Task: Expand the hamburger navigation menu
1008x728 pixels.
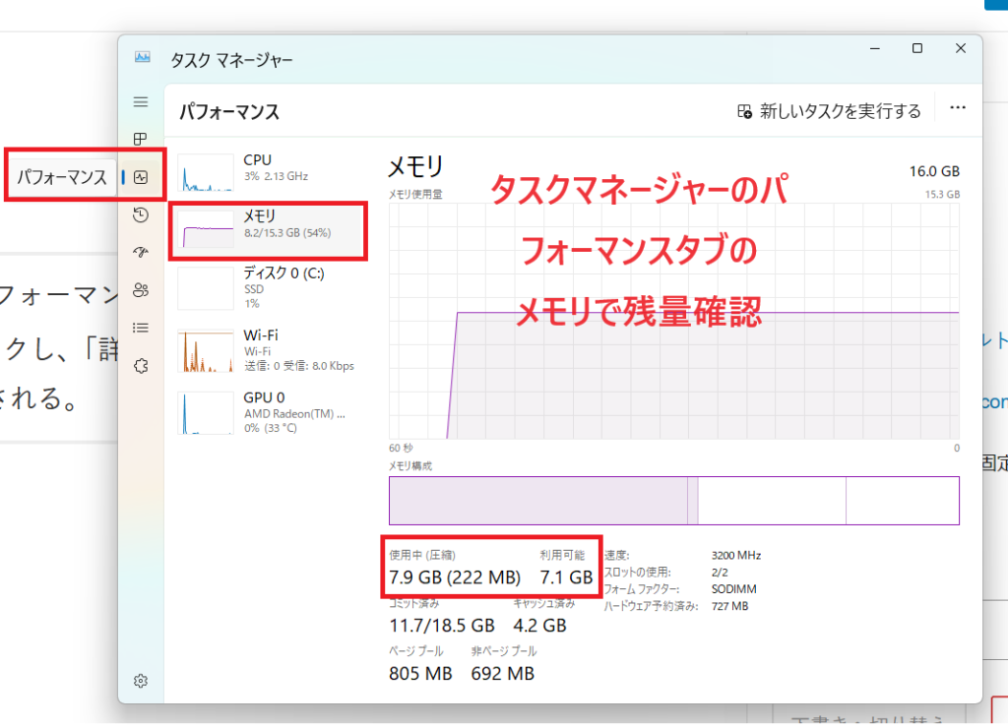Action: pyautogui.click(x=141, y=102)
